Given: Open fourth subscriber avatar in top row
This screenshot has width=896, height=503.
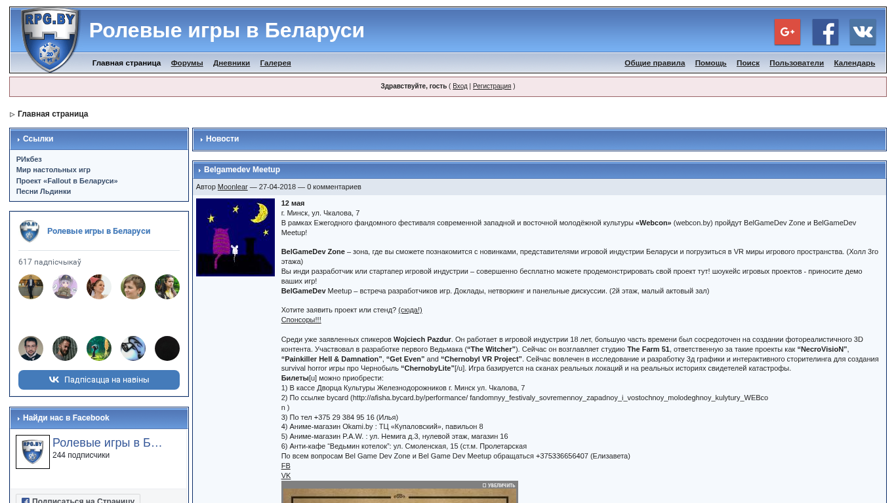Looking at the screenshot, I should [x=133, y=287].
